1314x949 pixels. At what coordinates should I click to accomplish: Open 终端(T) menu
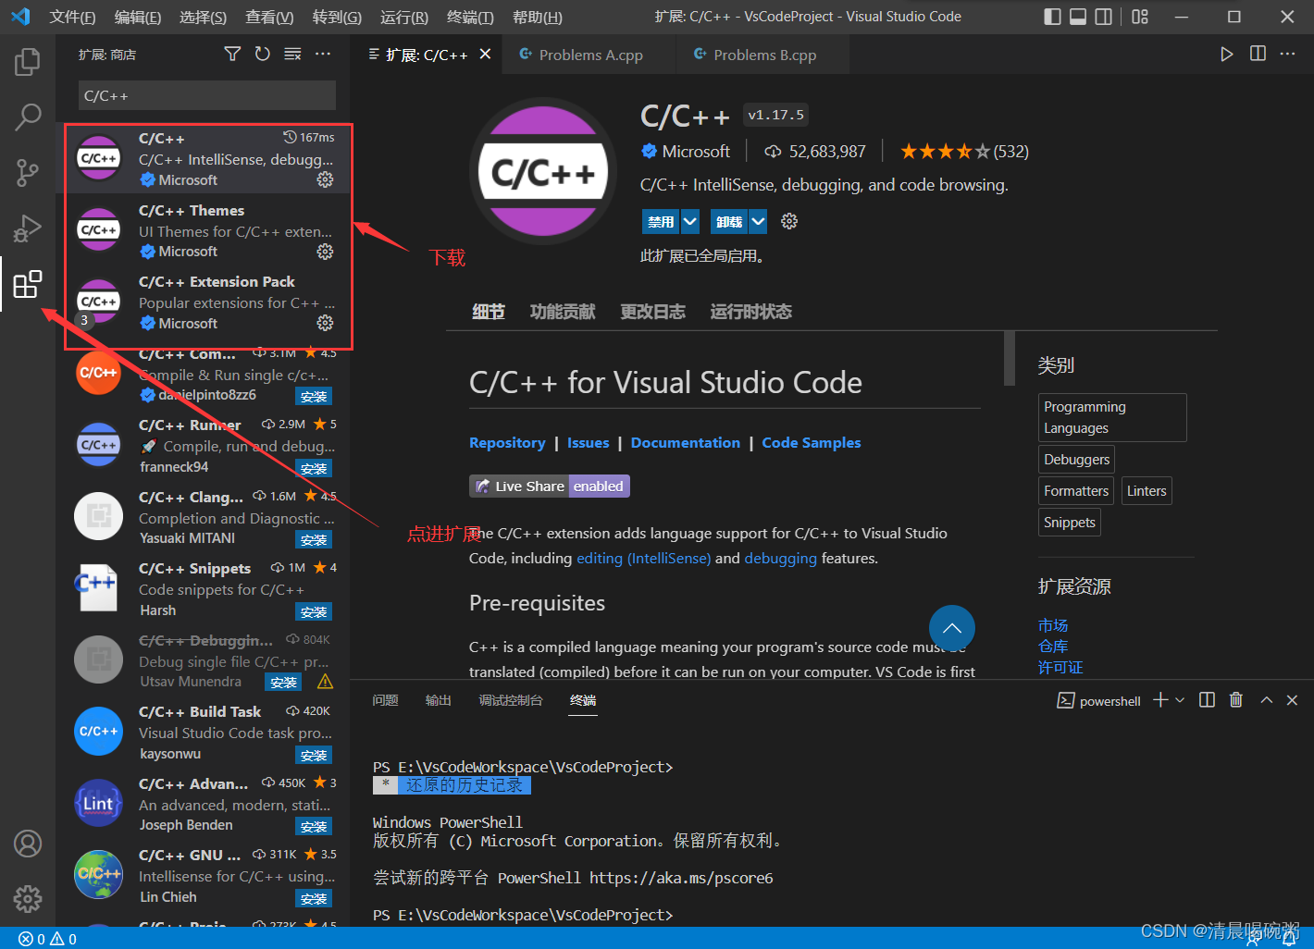tap(470, 17)
